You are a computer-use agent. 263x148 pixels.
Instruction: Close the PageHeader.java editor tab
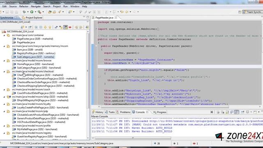pyautogui.click(x=116, y=17)
